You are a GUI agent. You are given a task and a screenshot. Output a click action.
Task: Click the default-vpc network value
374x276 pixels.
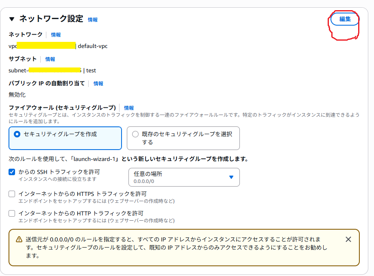tap(93, 46)
